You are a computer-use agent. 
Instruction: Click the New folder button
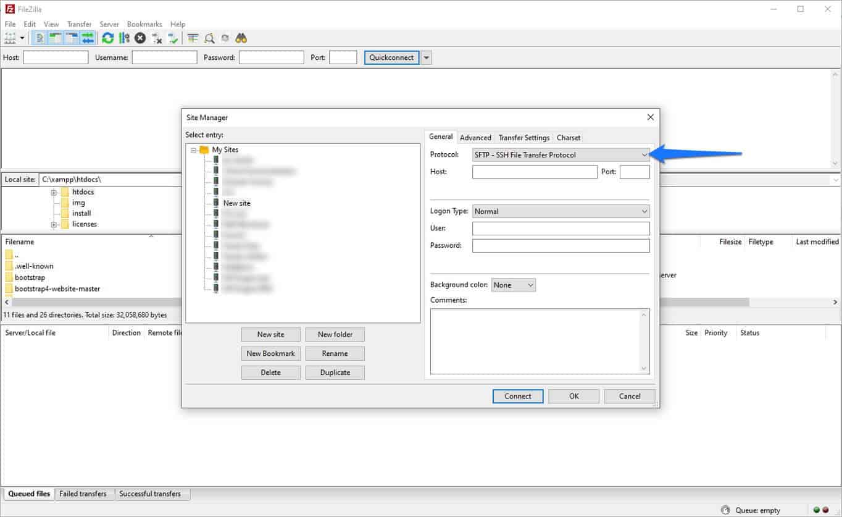pyautogui.click(x=335, y=334)
